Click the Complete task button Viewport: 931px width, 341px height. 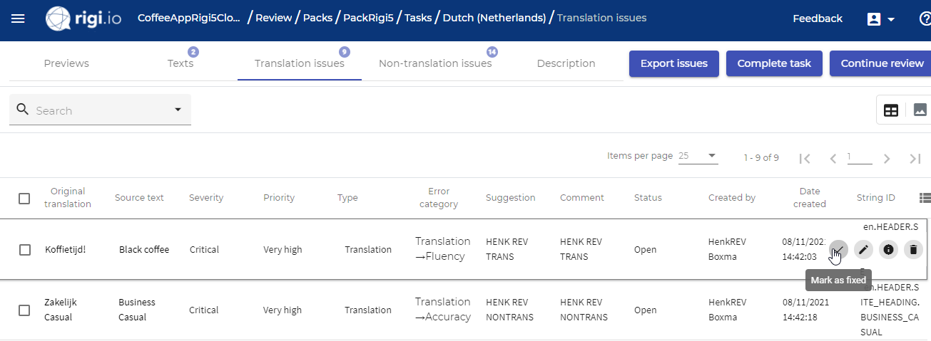click(774, 63)
